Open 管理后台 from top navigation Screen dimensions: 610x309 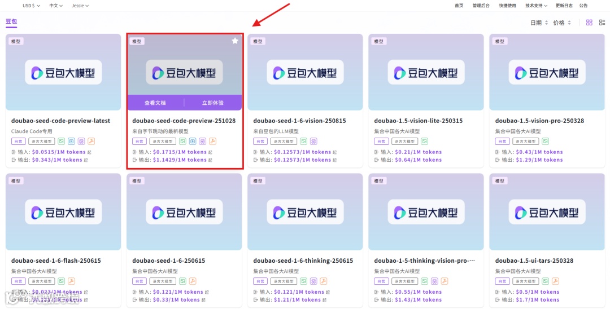click(x=481, y=6)
